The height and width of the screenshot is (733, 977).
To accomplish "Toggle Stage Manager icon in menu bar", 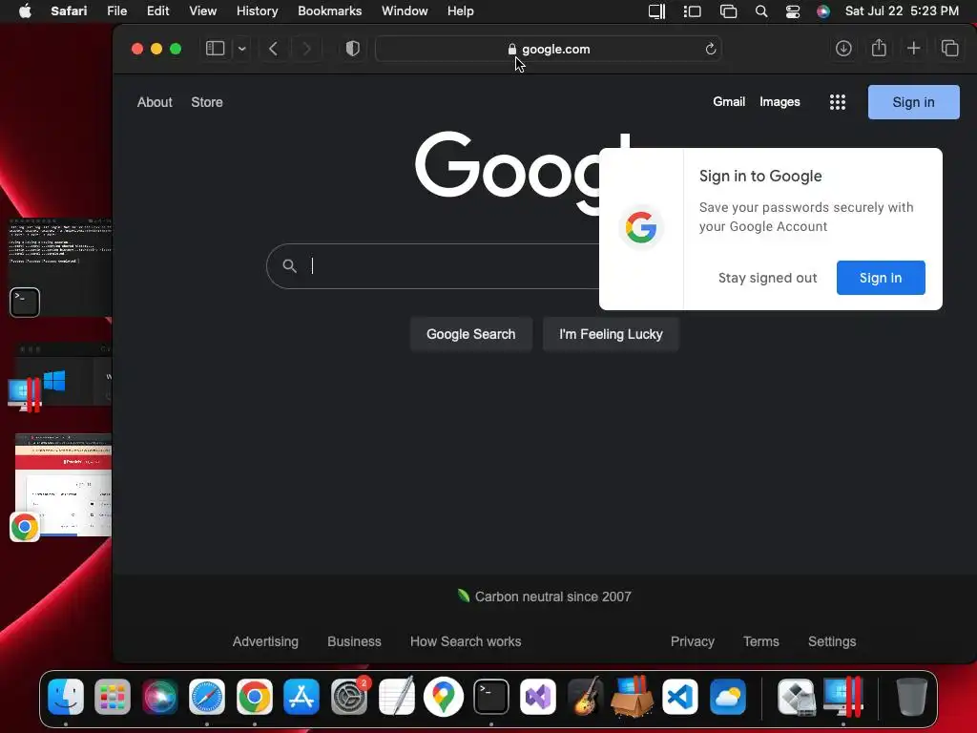I will [692, 11].
